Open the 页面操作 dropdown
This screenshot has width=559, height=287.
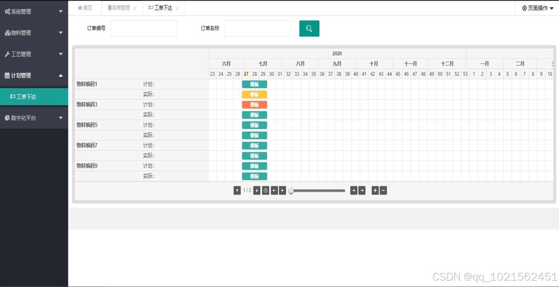point(537,8)
